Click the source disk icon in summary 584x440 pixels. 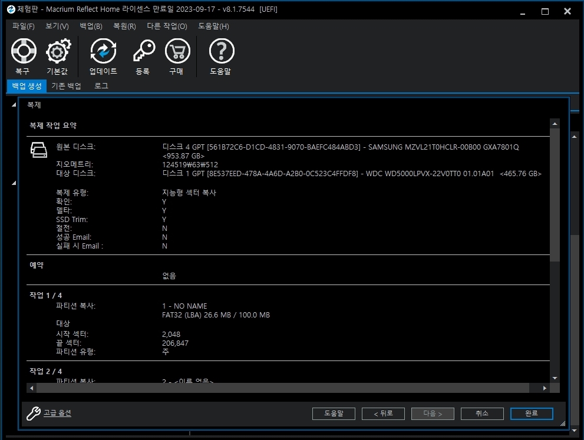(x=39, y=150)
